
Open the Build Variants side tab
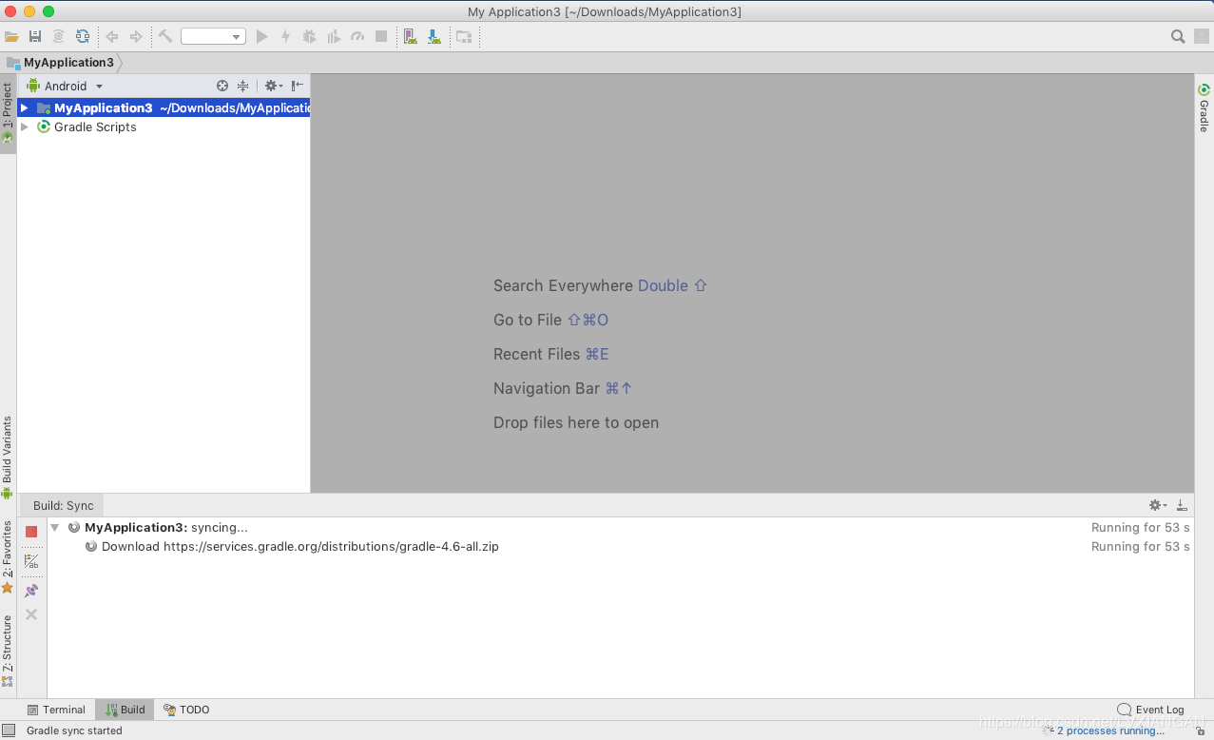(x=8, y=458)
